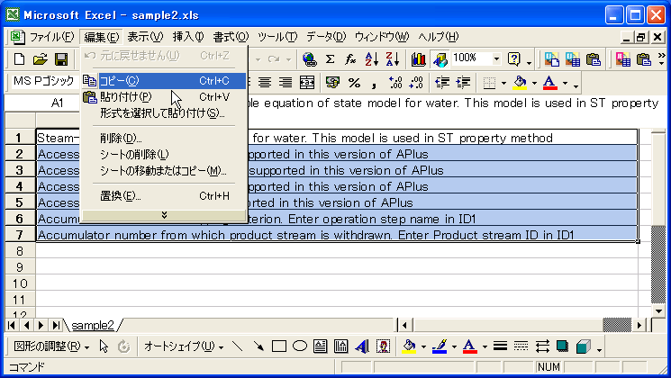Select the Oval drawing tool
This screenshot has height=378, width=671.
click(300, 346)
